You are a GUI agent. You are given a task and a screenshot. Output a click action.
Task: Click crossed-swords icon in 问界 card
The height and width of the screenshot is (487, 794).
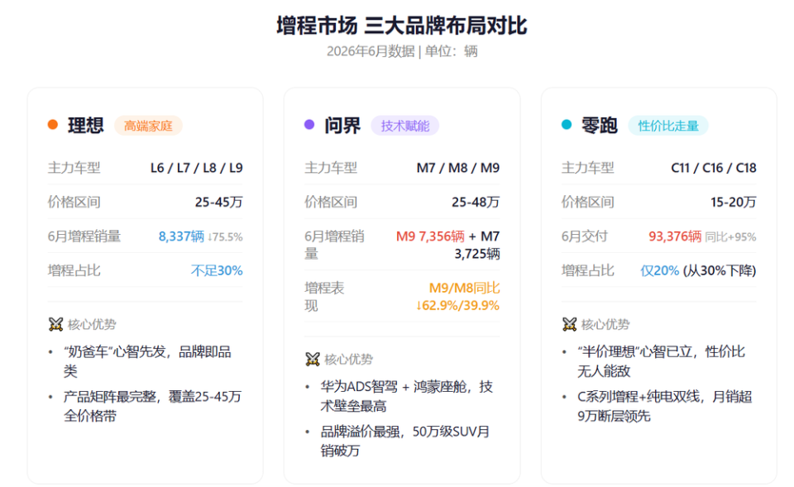(313, 360)
